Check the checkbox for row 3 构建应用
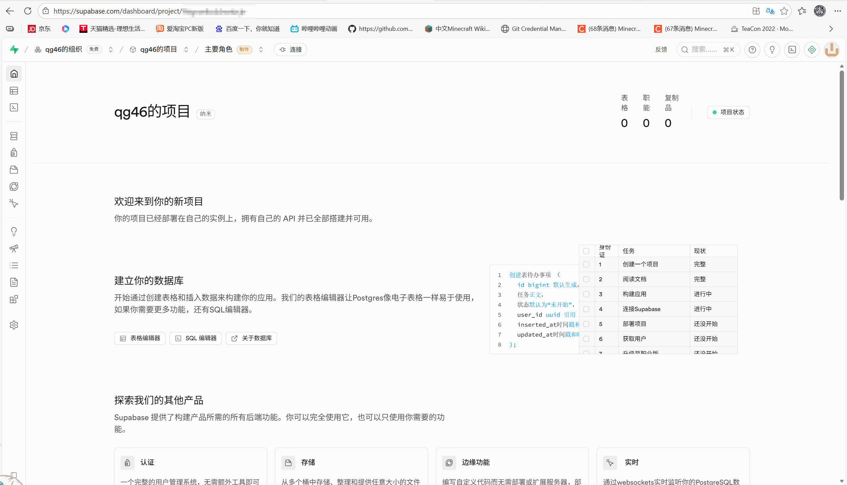 click(586, 294)
